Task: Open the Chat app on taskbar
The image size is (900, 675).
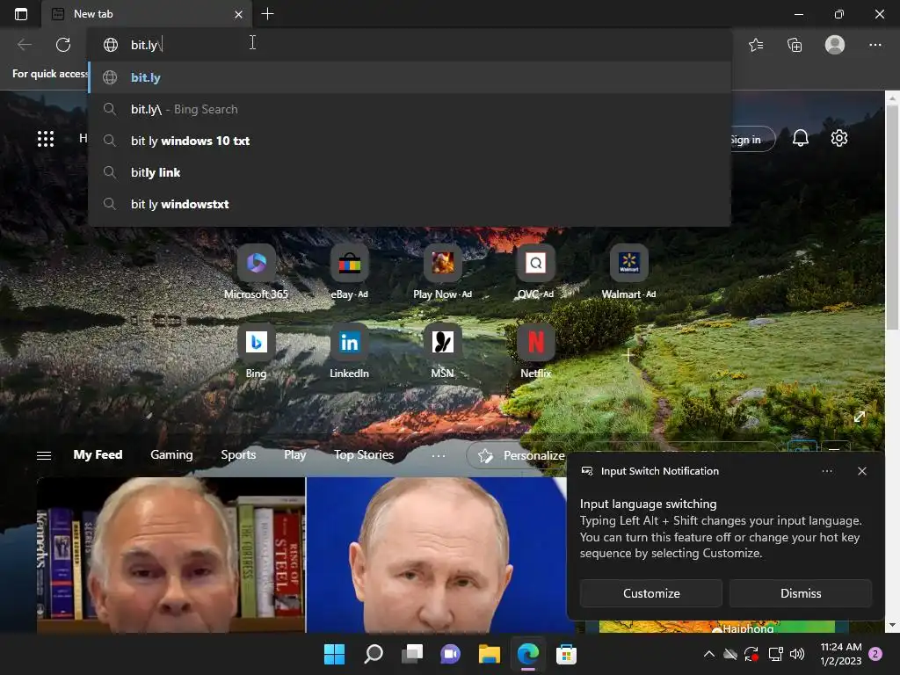Action: 450,654
